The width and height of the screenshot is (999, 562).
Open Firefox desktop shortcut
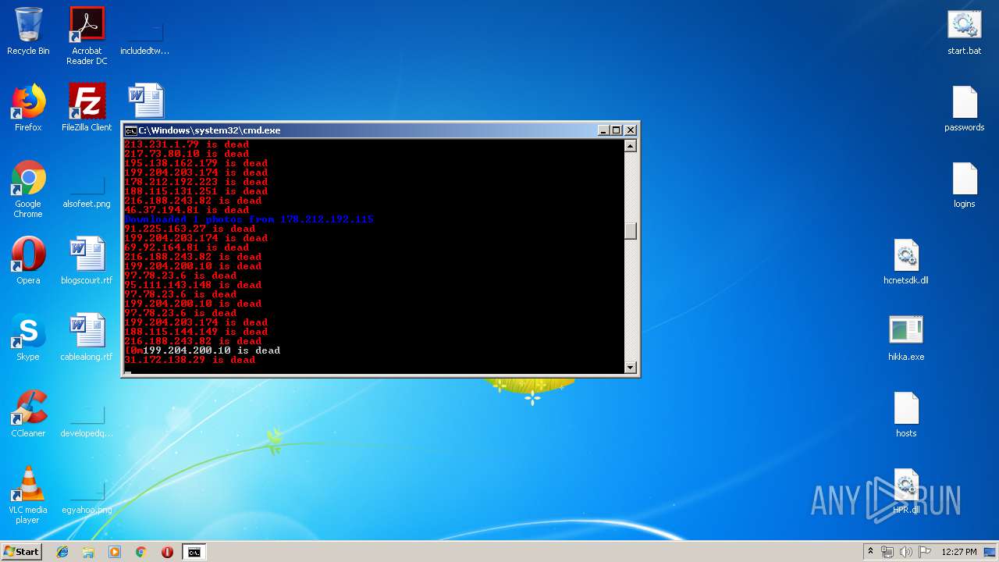pos(28,108)
